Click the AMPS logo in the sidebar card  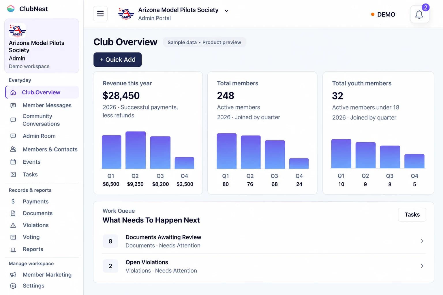[x=17, y=31]
